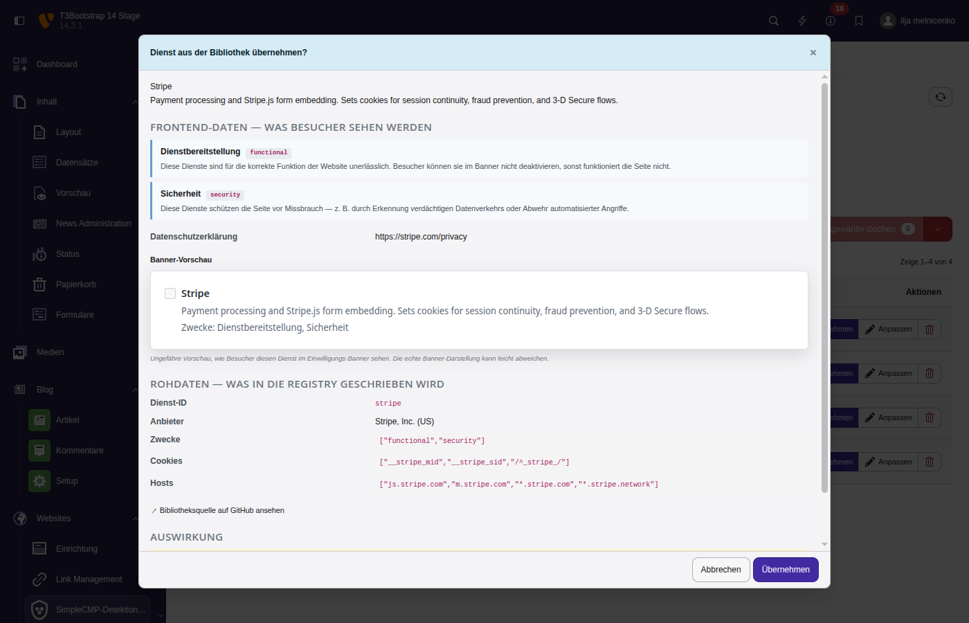
Task: Click Anpassen in the last table row
Action: pos(888,462)
